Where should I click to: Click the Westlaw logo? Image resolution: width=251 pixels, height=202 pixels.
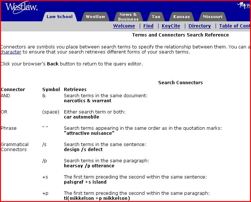pos(21,7)
